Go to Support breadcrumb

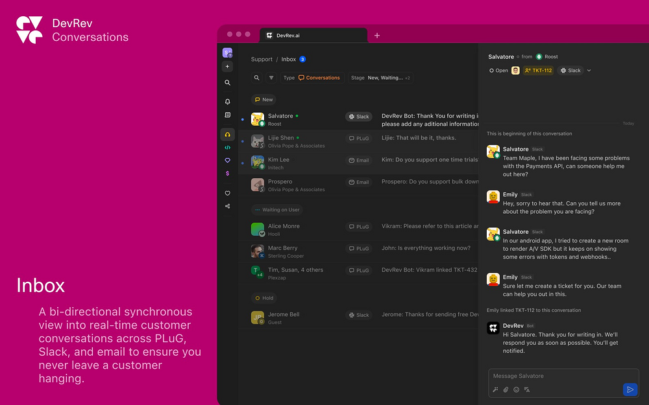[262, 59]
